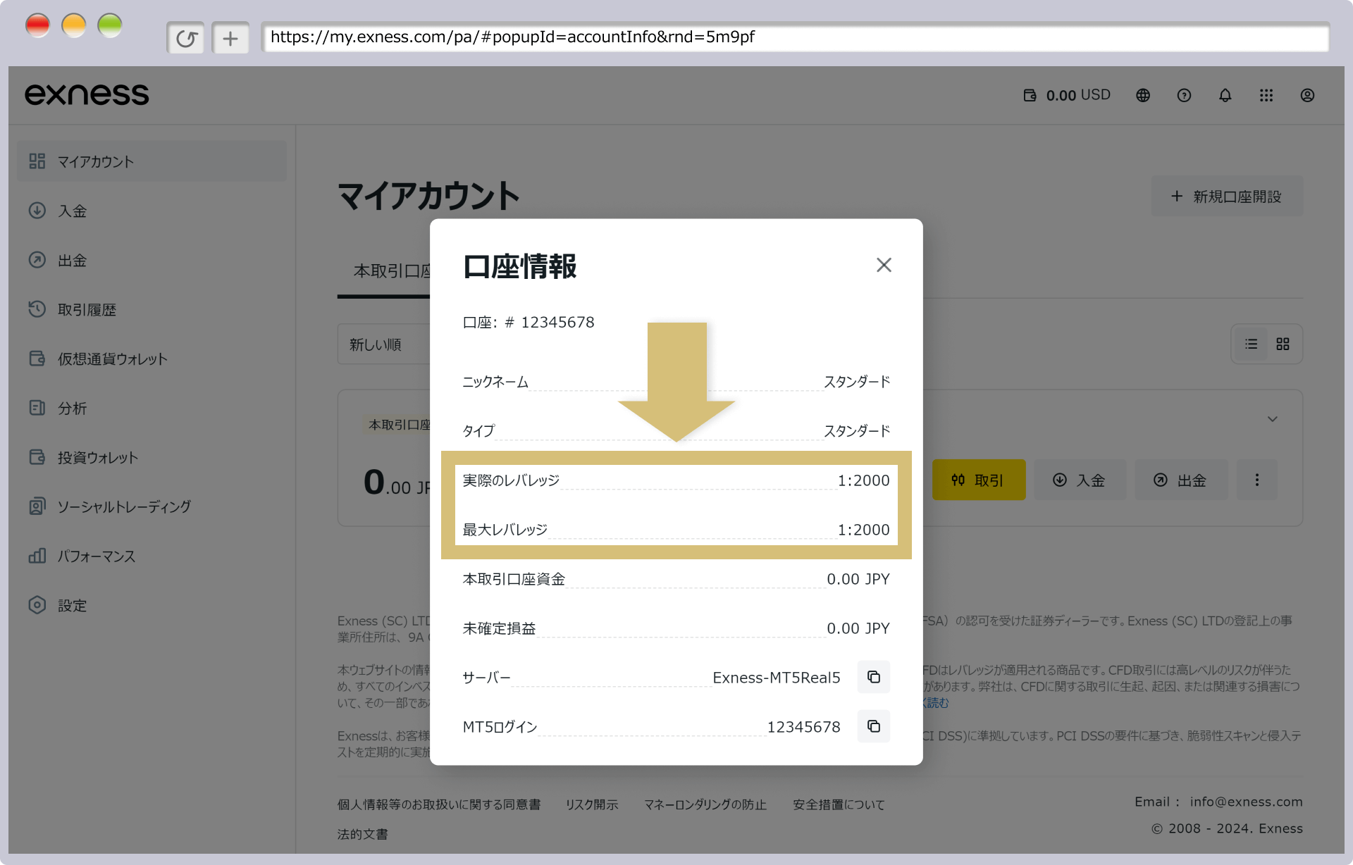Open the help question-mark icon
This screenshot has width=1353, height=865.
pyautogui.click(x=1184, y=95)
